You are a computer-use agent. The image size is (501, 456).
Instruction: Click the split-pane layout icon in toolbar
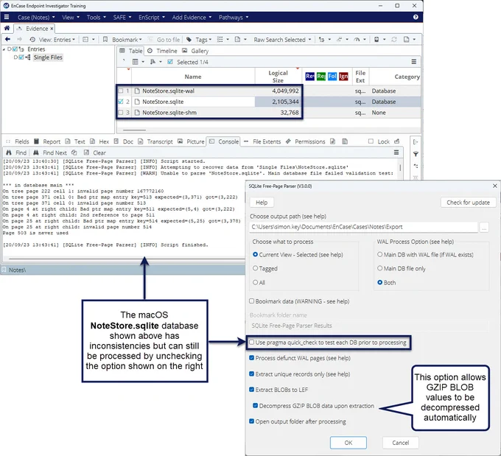(85, 39)
